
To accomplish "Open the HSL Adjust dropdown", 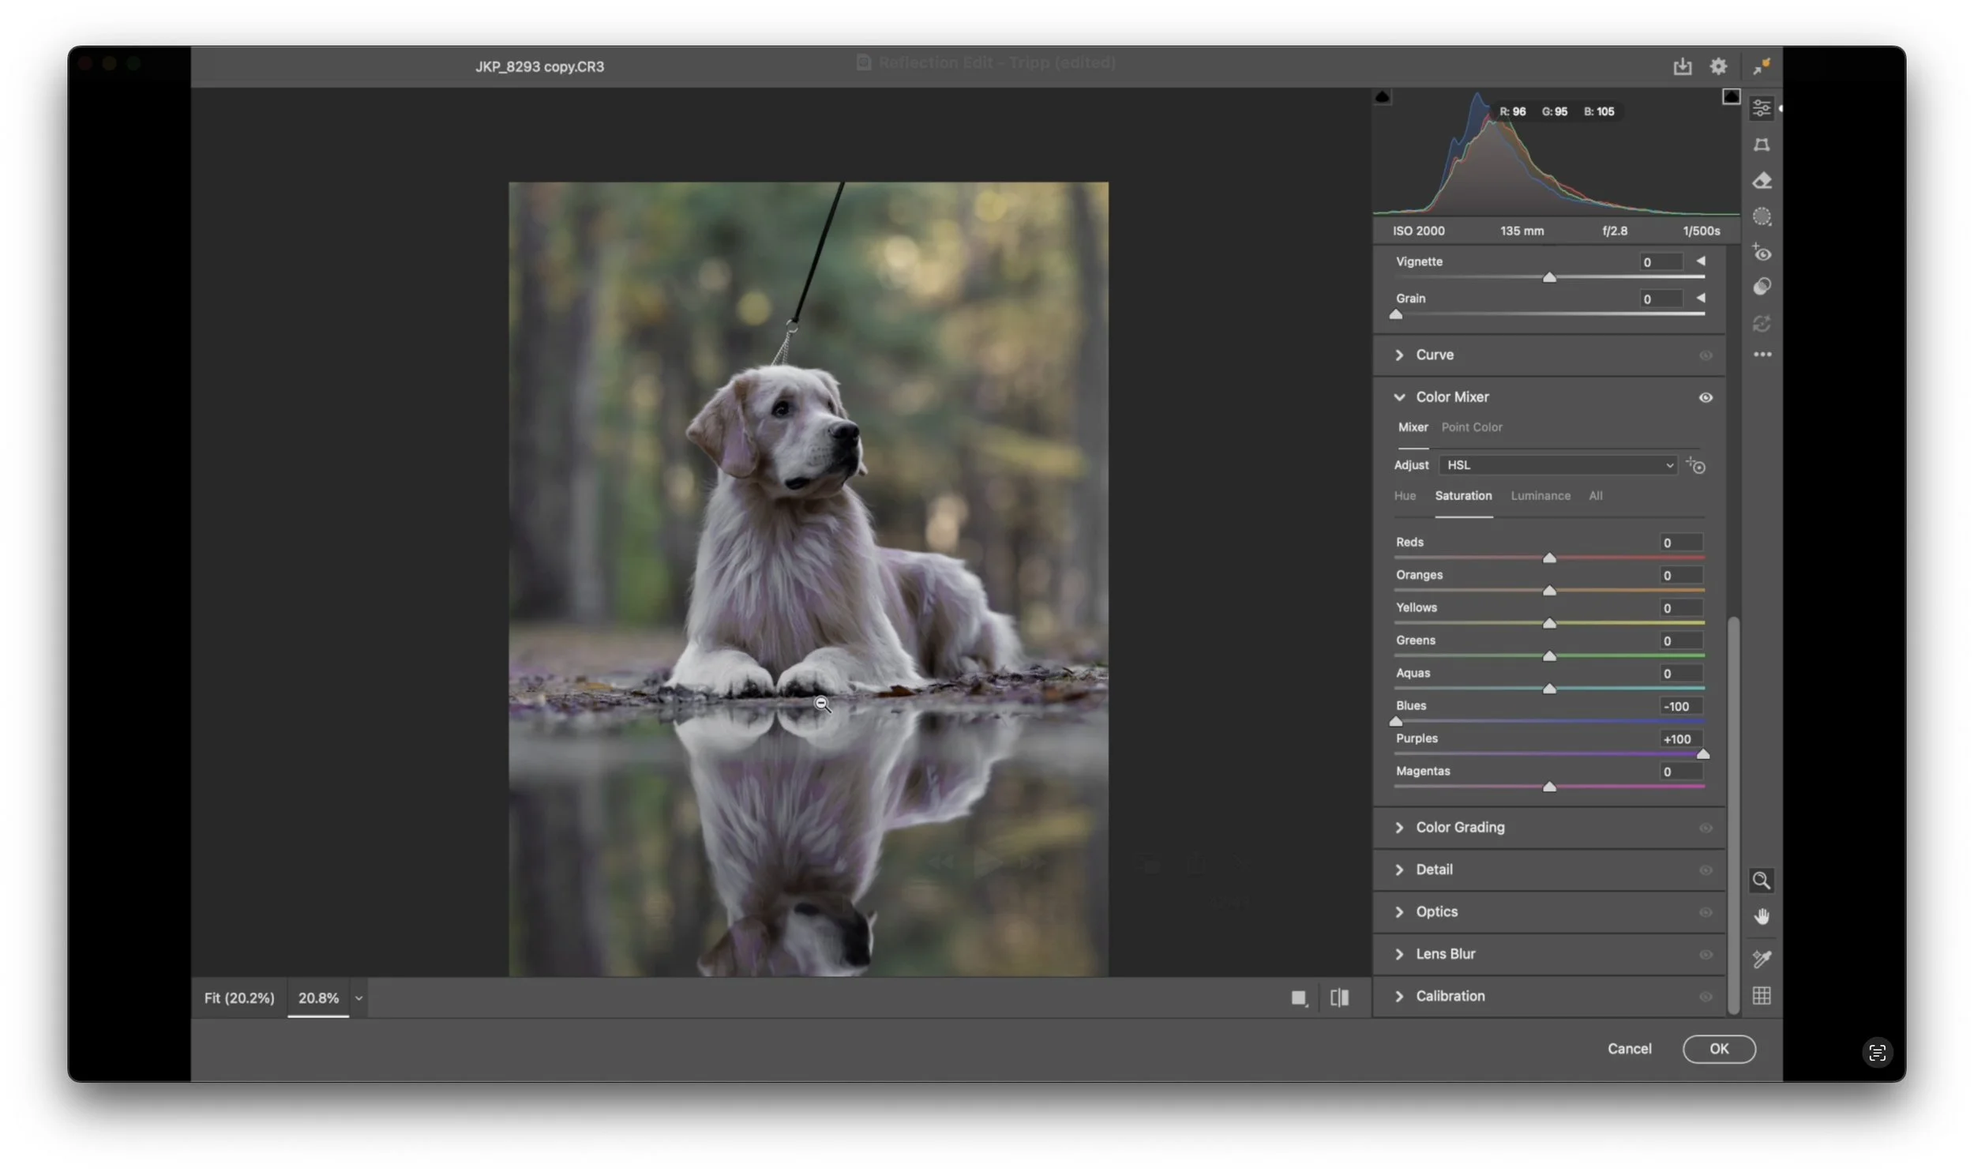I will [1559, 465].
